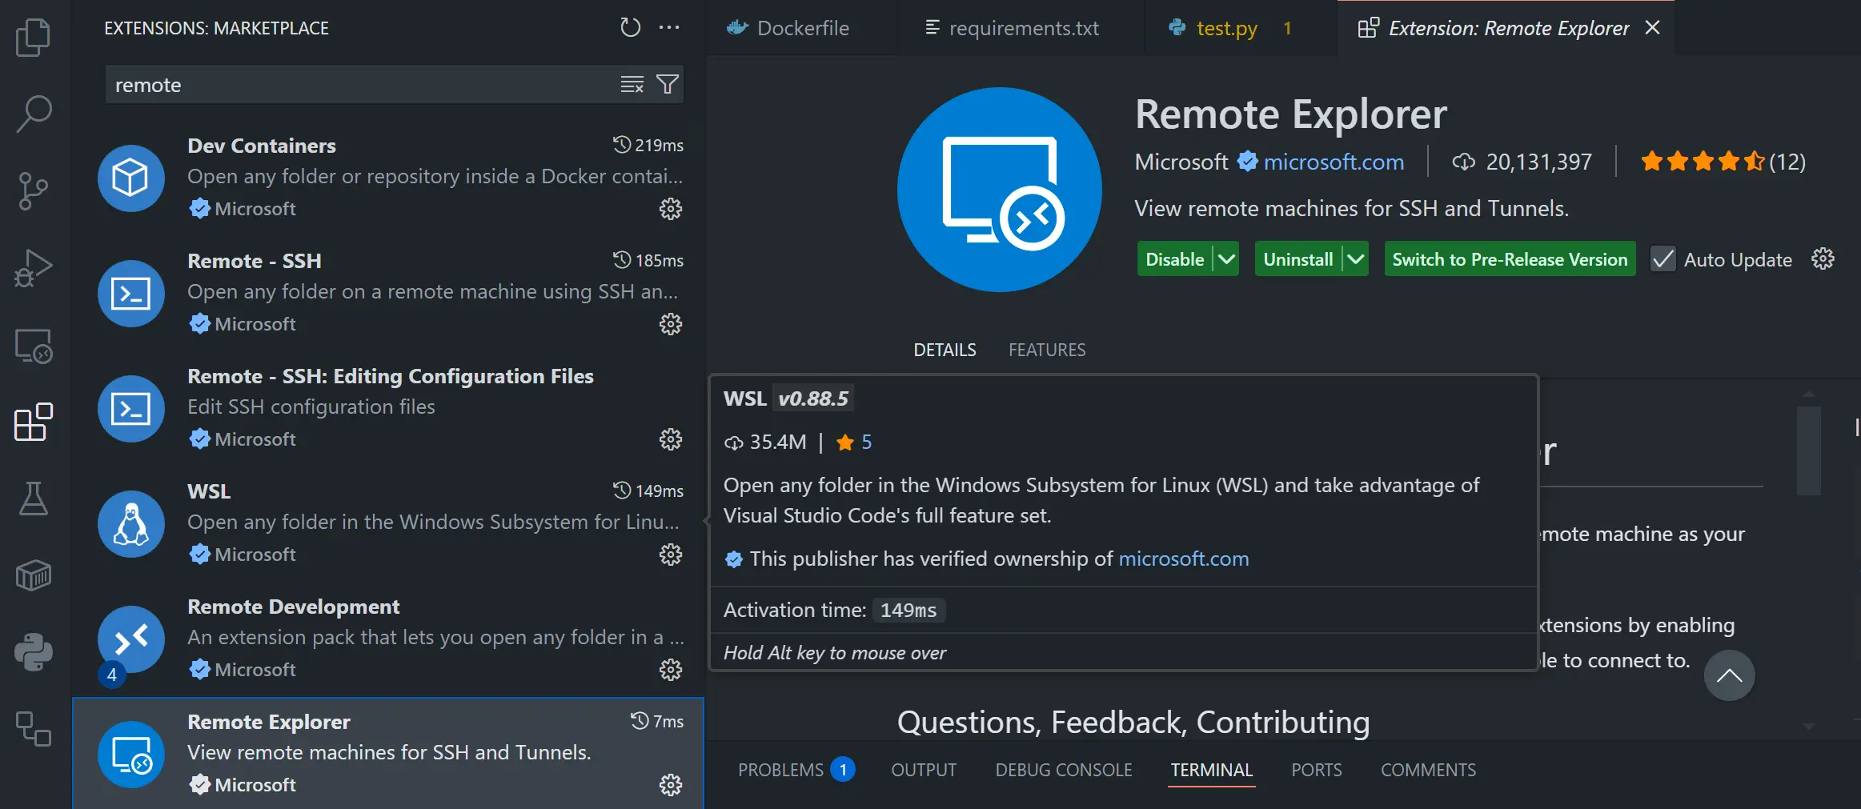Screen dimensions: 1861x809
Task: Open manage gear for Remote Explorer list item
Action: point(671,785)
